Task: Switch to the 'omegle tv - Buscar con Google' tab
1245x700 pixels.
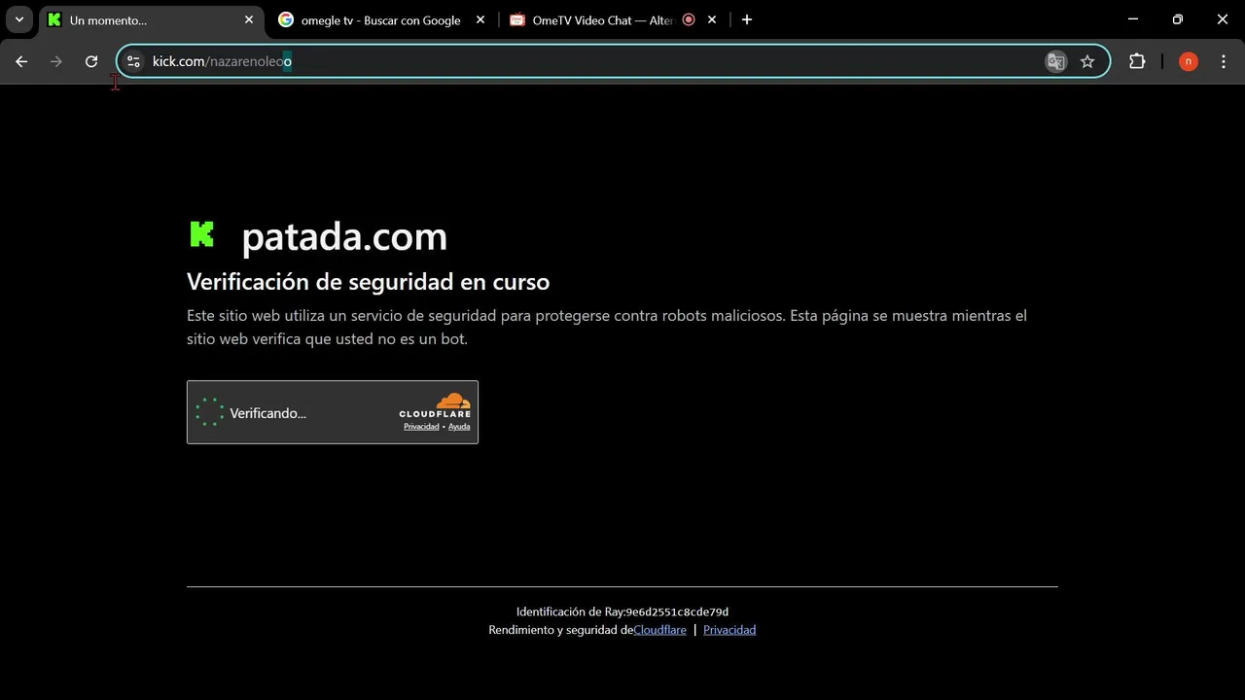Action: point(381,19)
